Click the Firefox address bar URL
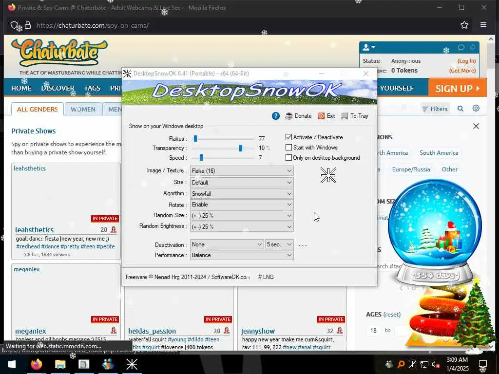499x374 pixels. (x=92, y=25)
